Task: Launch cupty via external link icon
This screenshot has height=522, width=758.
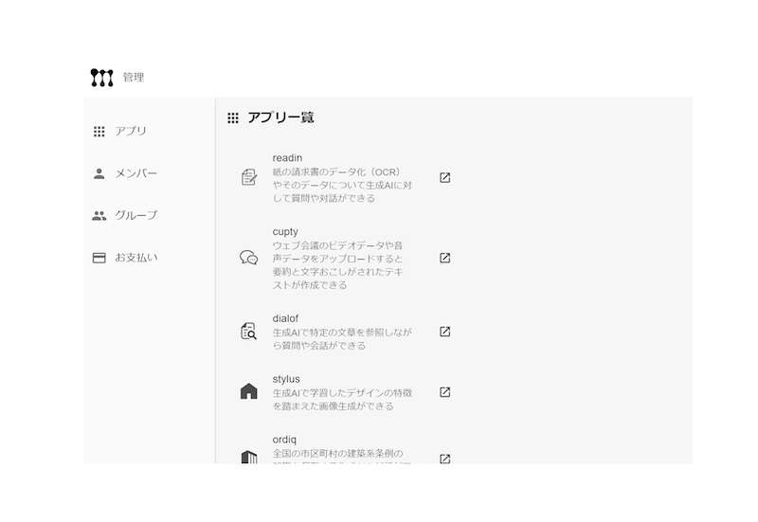Action: tap(445, 258)
